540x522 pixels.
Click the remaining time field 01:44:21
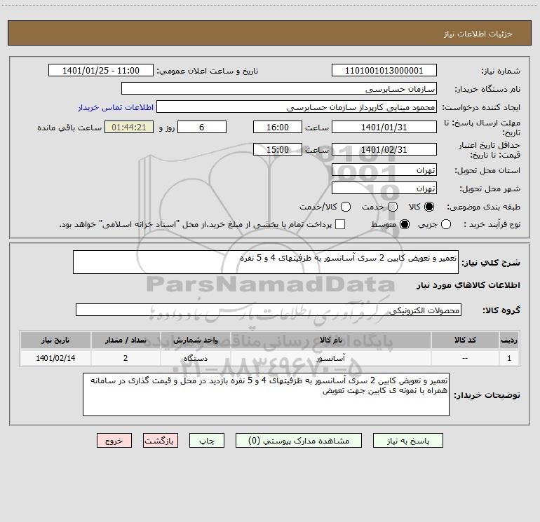click(129, 128)
